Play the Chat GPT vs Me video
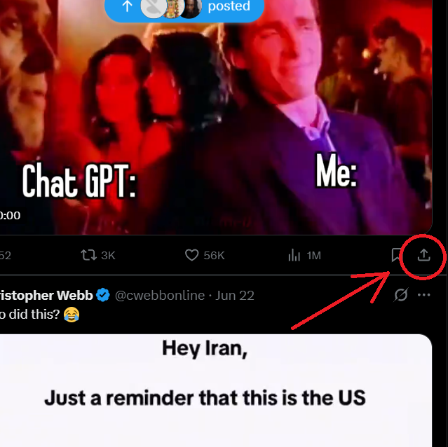This screenshot has height=447, width=448. pos(216,117)
